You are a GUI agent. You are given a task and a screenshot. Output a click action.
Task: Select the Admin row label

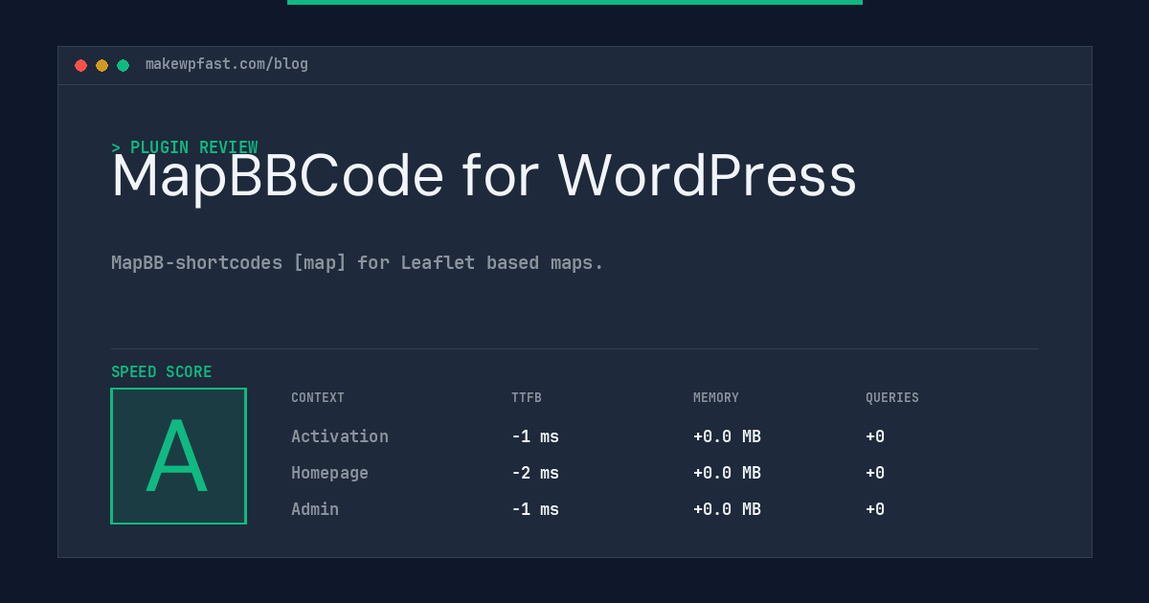pyautogui.click(x=315, y=509)
